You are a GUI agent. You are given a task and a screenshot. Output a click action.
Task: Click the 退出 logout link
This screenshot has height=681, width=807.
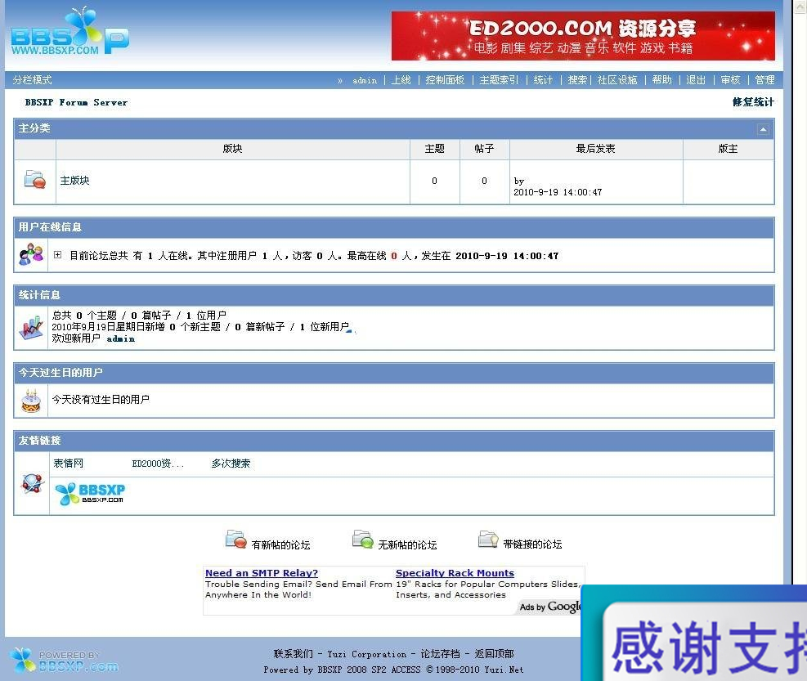click(696, 80)
